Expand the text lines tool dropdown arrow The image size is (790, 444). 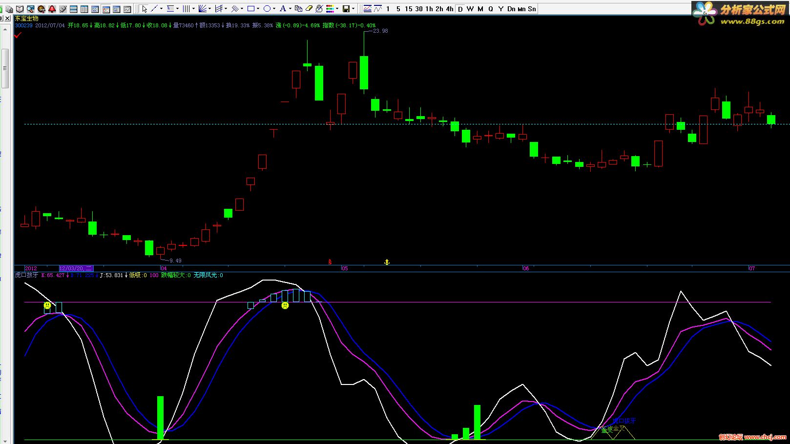177,9
